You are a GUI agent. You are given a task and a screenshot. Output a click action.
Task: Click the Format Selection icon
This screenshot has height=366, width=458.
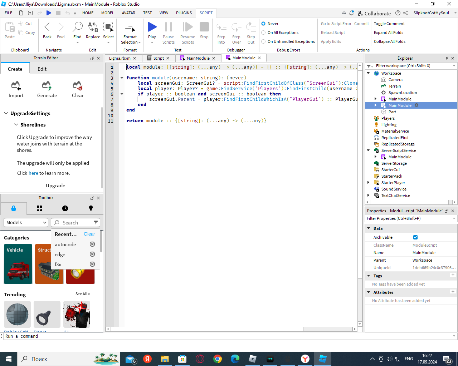coord(130,27)
